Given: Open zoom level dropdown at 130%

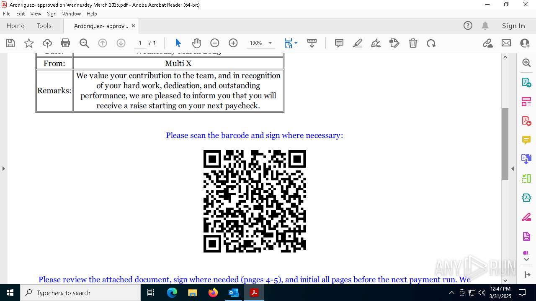Looking at the screenshot, I should (x=270, y=43).
